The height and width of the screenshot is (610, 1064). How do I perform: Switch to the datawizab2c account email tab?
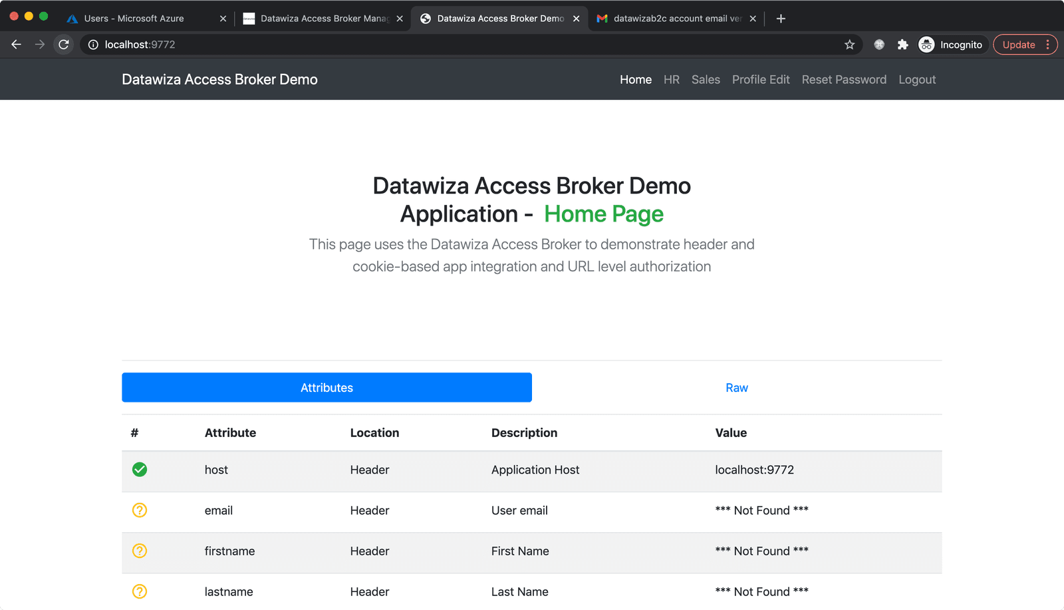coord(677,19)
